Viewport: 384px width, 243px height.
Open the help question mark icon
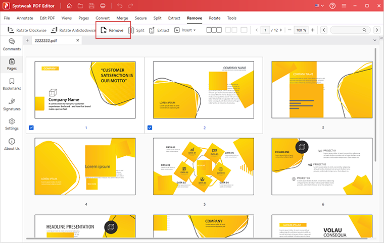(332, 6)
